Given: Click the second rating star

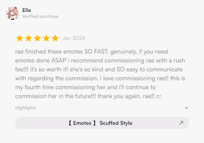Looking at the screenshot, I should [29, 38].
